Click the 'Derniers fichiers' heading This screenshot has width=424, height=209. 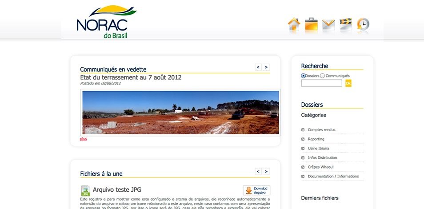[320, 198]
